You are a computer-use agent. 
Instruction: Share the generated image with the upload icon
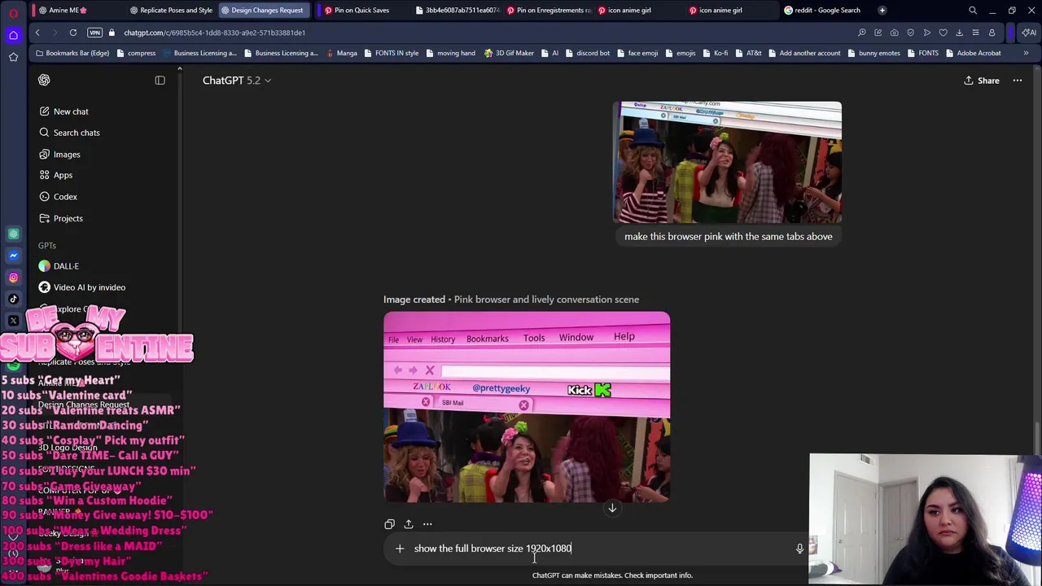click(409, 524)
